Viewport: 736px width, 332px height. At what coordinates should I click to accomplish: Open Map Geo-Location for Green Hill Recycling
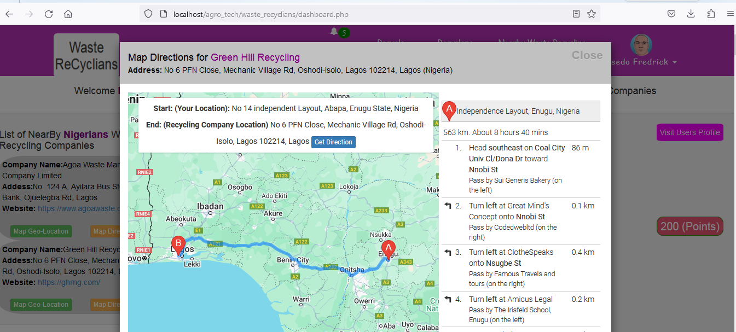tap(41, 305)
